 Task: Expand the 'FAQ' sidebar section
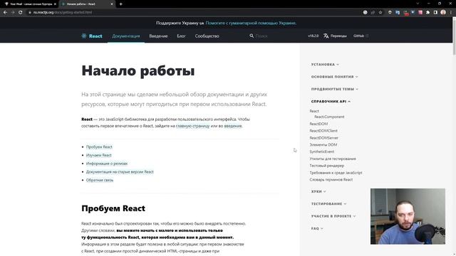[x=317, y=229]
